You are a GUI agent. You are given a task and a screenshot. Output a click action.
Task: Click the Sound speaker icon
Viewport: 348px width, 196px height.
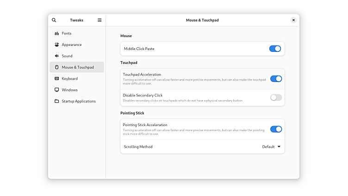56,56
